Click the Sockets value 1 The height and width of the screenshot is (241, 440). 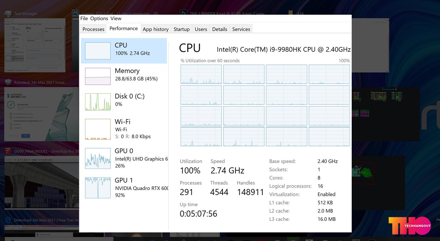[x=319, y=170]
